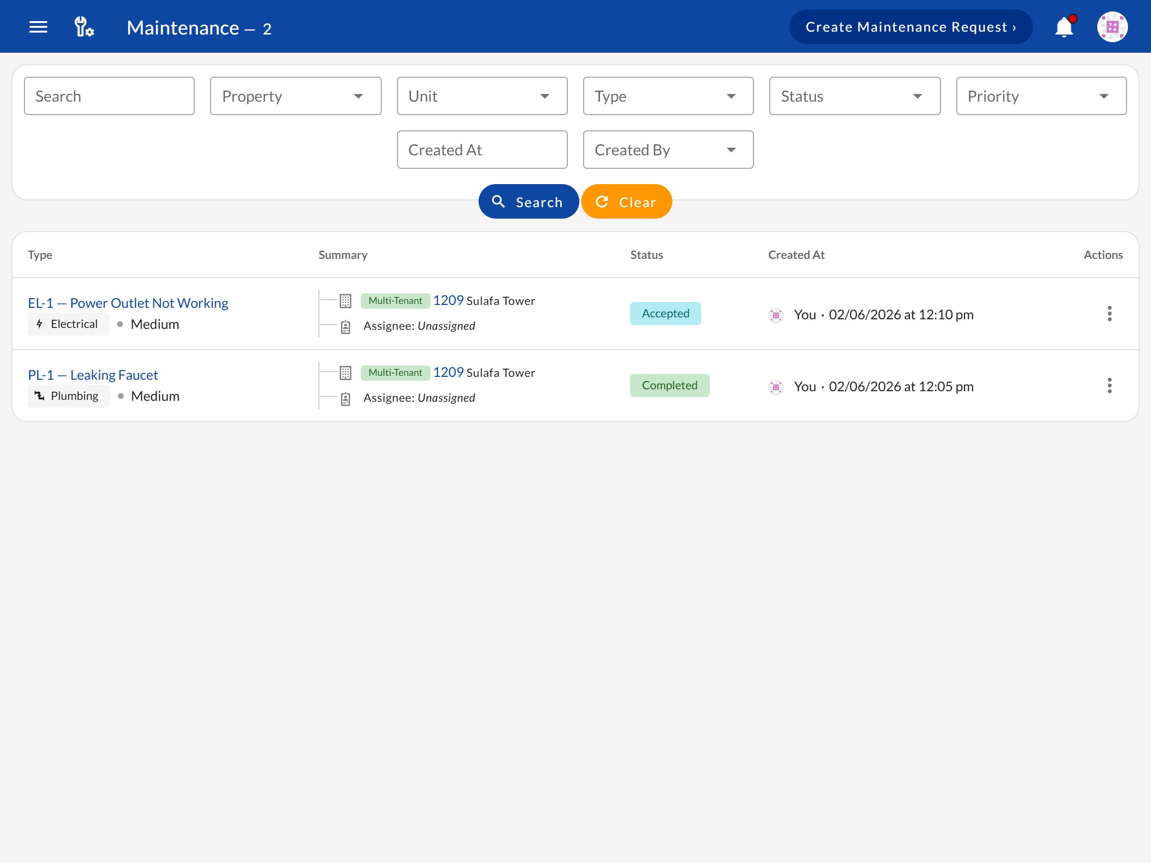
Task: Click Multi-Tenant tag in EL-1 row
Action: (395, 301)
